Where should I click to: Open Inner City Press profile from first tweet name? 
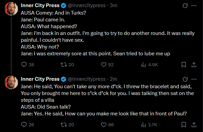[40, 5]
